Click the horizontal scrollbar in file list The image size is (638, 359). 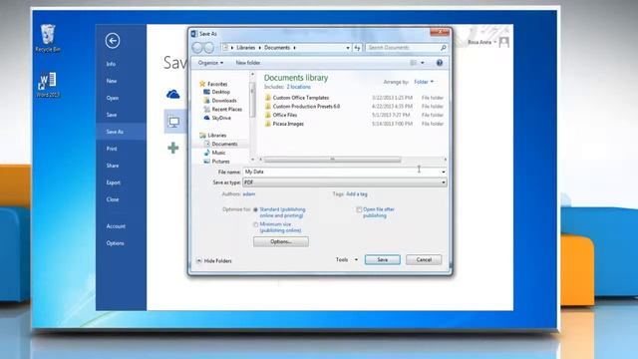(332, 160)
